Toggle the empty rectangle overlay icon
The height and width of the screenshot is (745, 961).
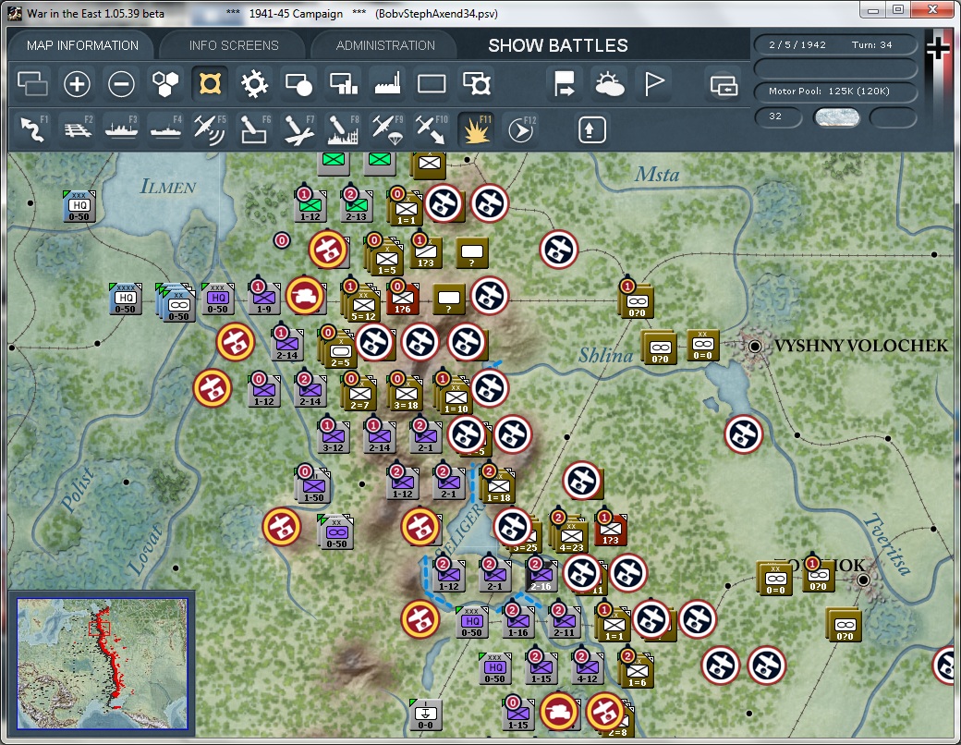click(432, 84)
